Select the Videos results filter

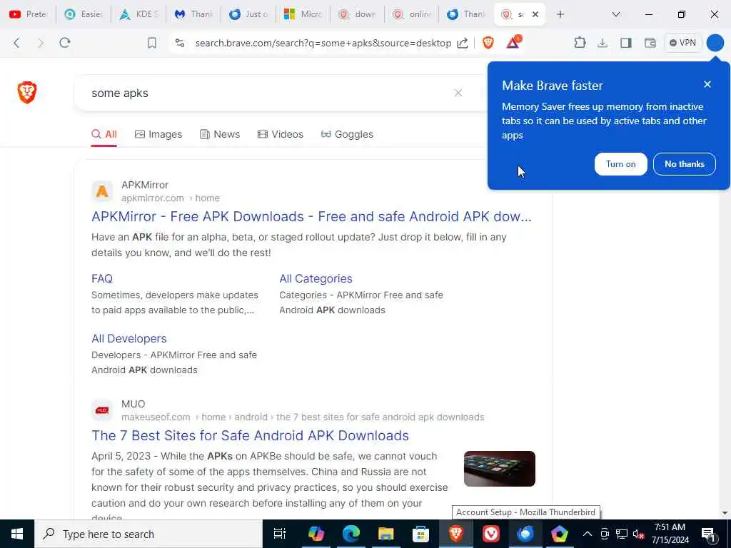coord(280,134)
